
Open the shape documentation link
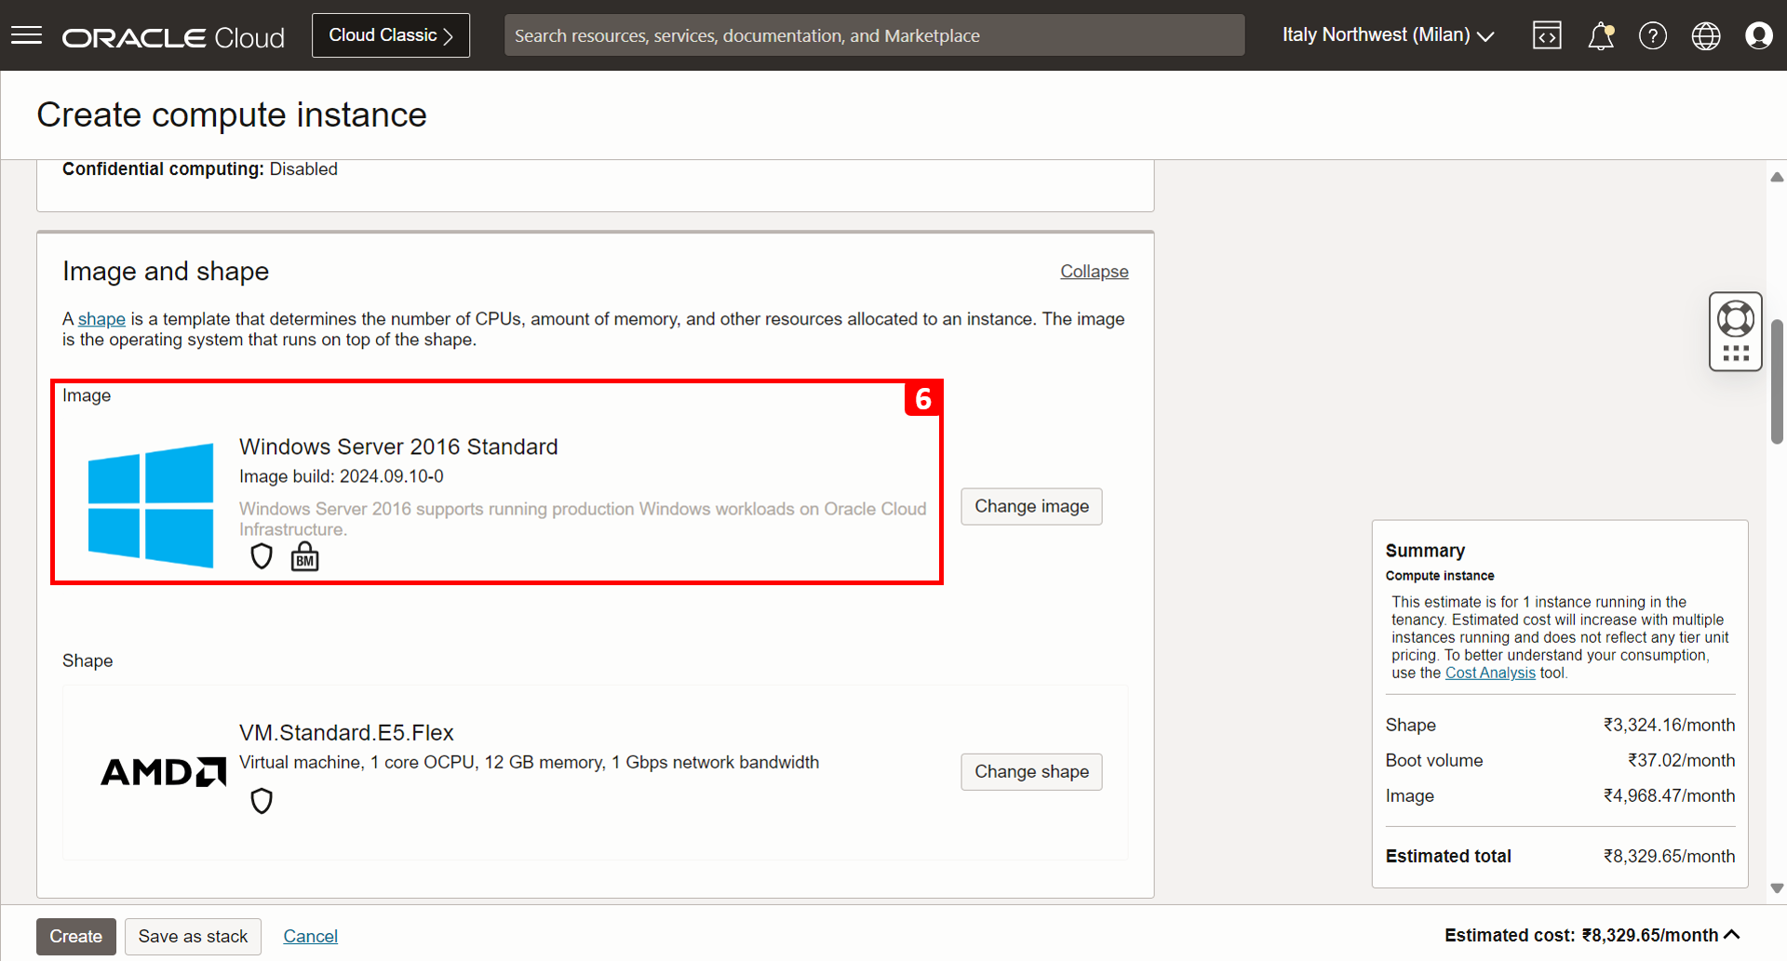101,319
